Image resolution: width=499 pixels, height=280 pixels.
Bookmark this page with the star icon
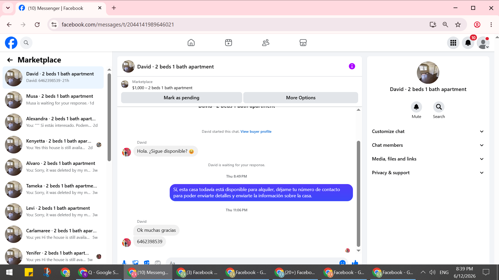click(x=458, y=25)
